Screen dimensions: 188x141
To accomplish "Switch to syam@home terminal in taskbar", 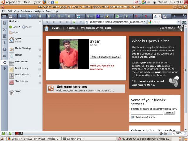I will click(89, 139).
